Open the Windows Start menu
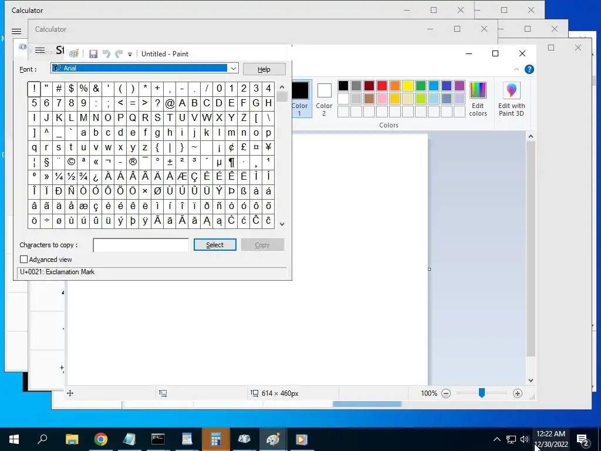 pyautogui.click(x=14, y=439)
